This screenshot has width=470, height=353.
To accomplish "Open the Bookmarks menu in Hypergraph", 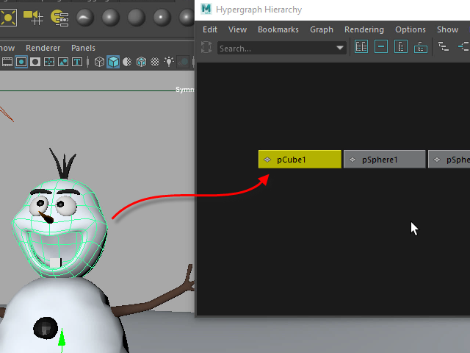I will coord(278,29).
